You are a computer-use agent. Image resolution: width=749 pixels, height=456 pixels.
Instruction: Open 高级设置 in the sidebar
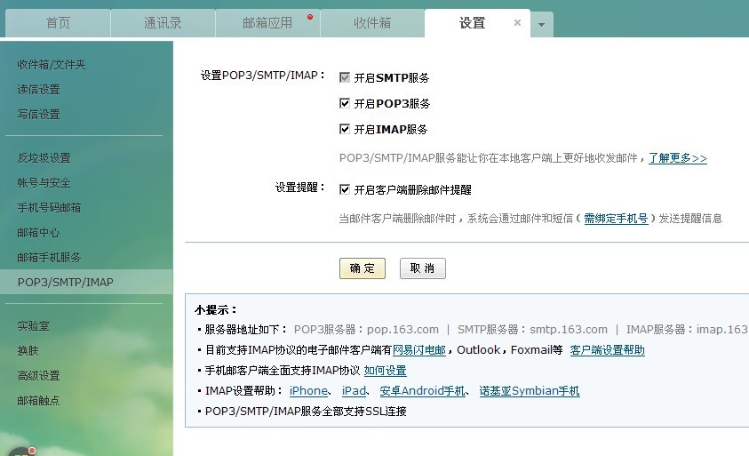click(38, 376)
